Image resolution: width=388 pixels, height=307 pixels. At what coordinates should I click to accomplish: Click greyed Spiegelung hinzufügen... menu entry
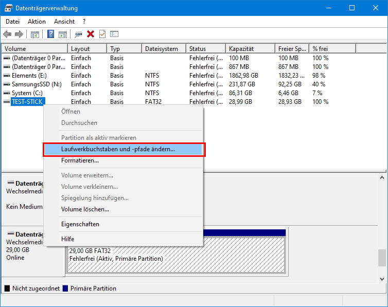pos(124,198)
